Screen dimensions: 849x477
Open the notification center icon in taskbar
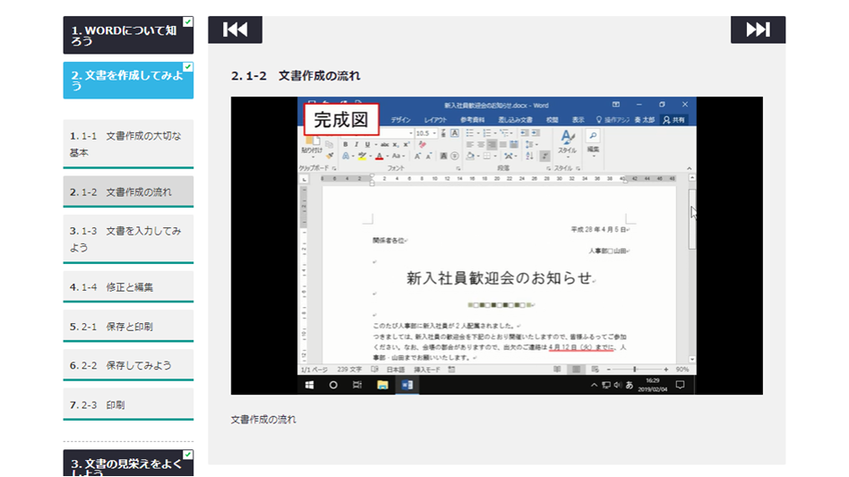680,385
